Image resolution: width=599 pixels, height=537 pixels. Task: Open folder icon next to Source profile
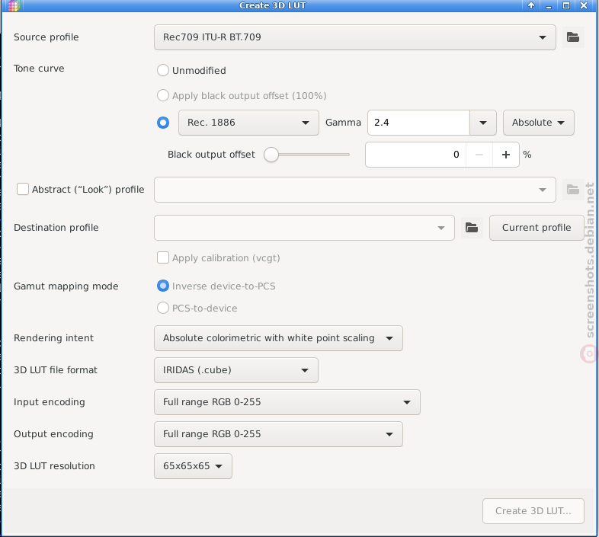[572, 37]
